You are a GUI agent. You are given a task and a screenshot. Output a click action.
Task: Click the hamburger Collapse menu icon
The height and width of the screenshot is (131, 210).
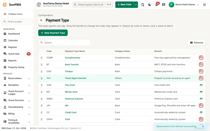click(x=5, y=14)
